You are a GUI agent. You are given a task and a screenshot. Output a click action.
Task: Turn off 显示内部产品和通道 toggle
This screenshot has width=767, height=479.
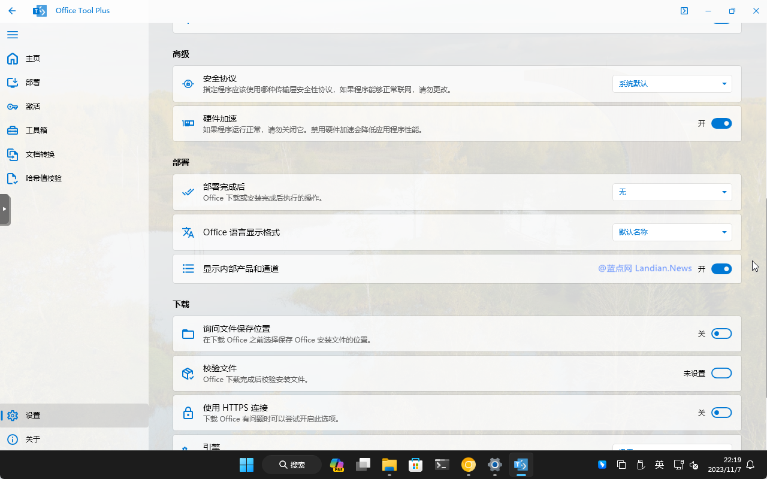(x=721, y=269)
